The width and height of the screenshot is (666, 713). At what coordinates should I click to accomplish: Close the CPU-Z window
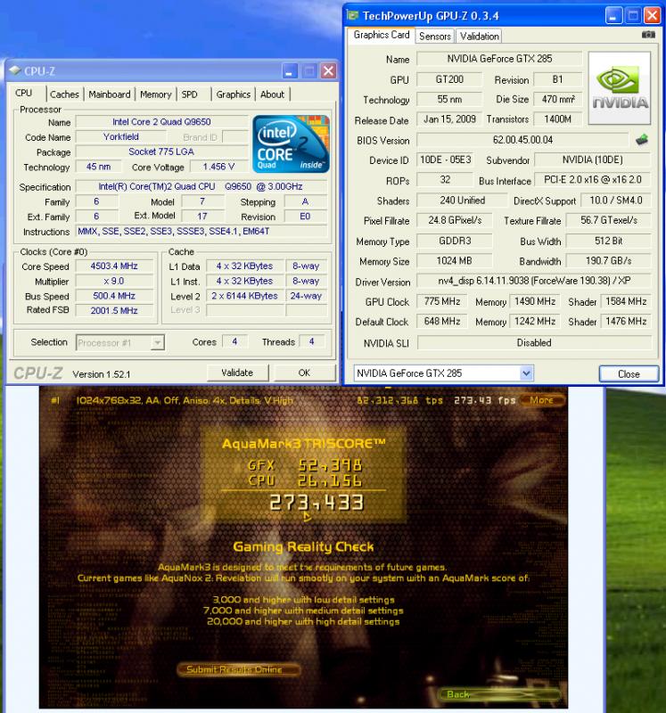tap(328, 71)
